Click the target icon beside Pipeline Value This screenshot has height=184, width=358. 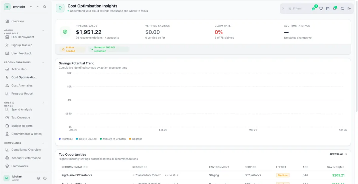tap(65, 32)
